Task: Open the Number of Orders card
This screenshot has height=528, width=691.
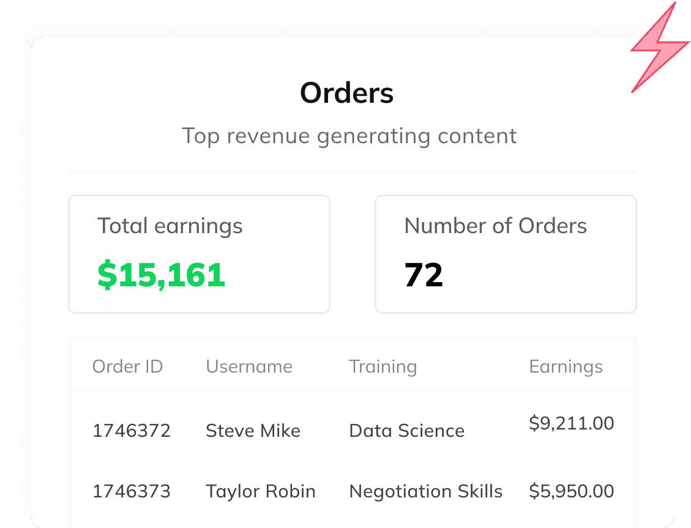Action: (506, 254)
